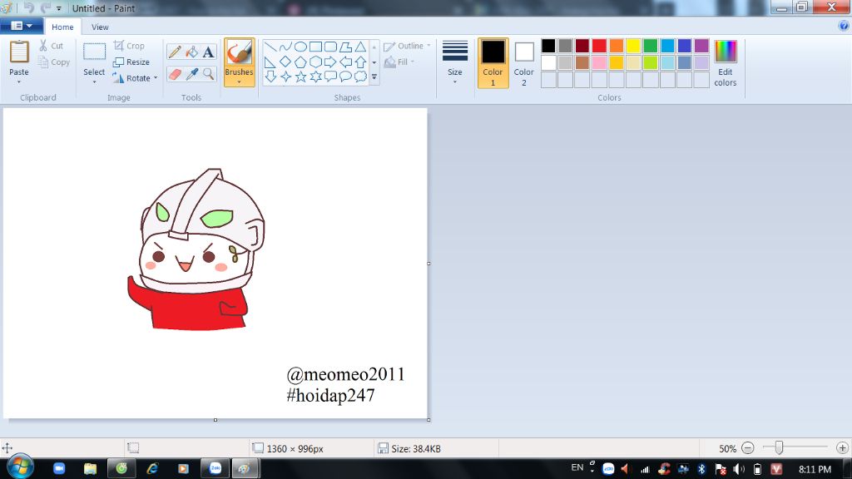This screenshot has width=852, height=479.
Task: Click the taskbar volume speaker icon
Action: tap(739, 469)
